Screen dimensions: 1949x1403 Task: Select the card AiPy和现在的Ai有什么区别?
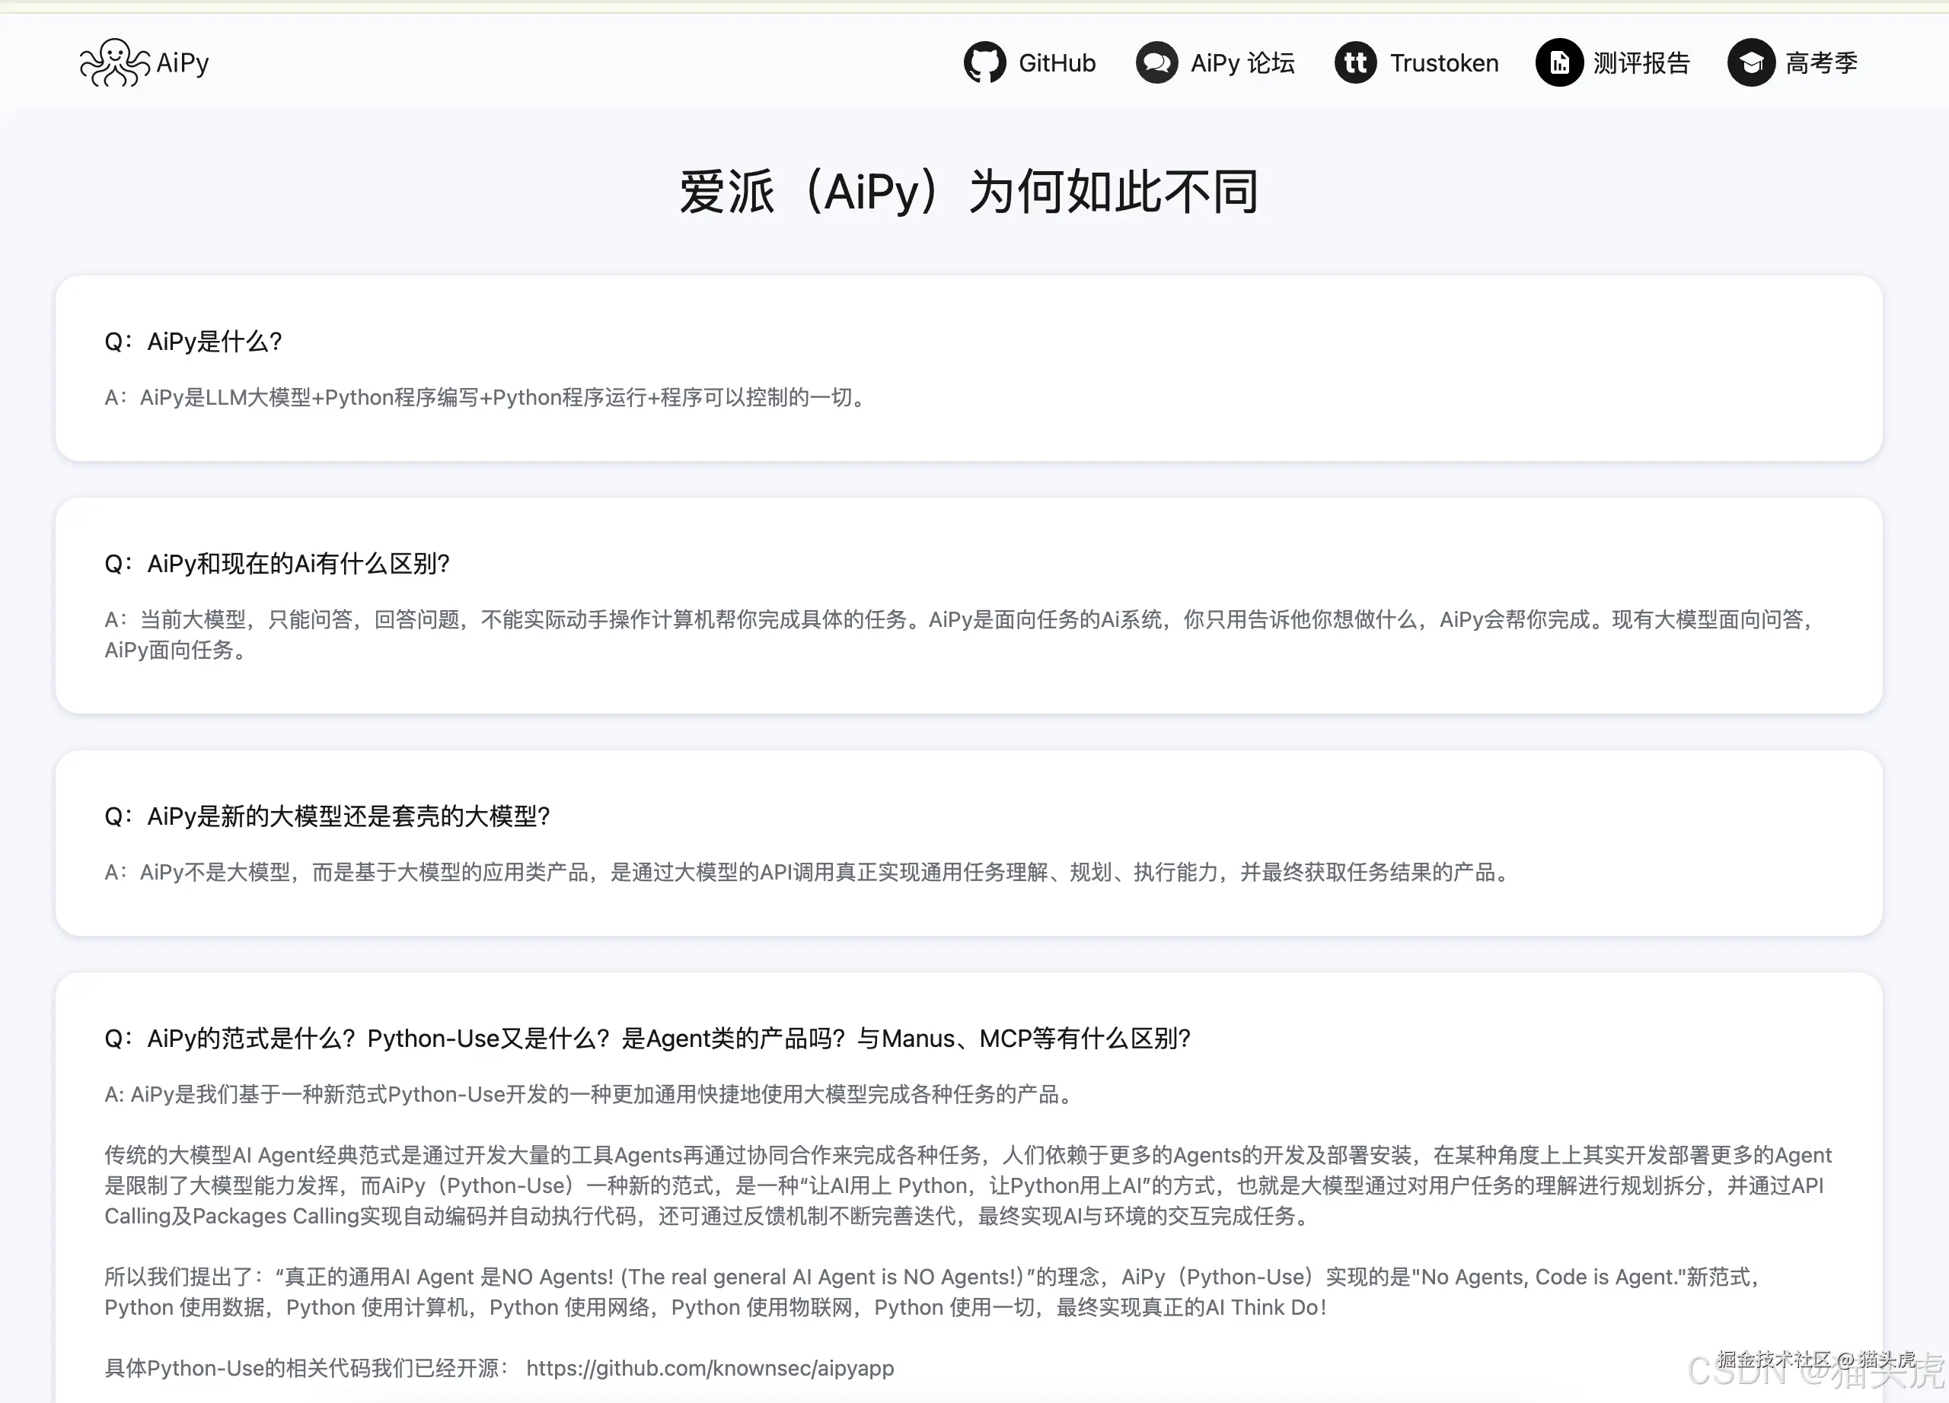coord(969,603)
